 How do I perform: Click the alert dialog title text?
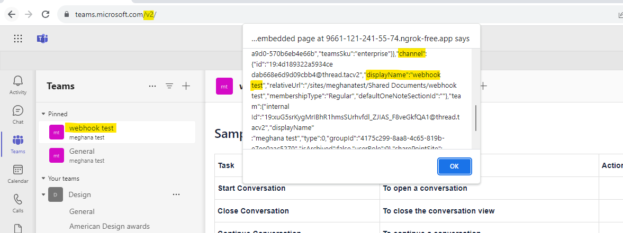(360, 39)
